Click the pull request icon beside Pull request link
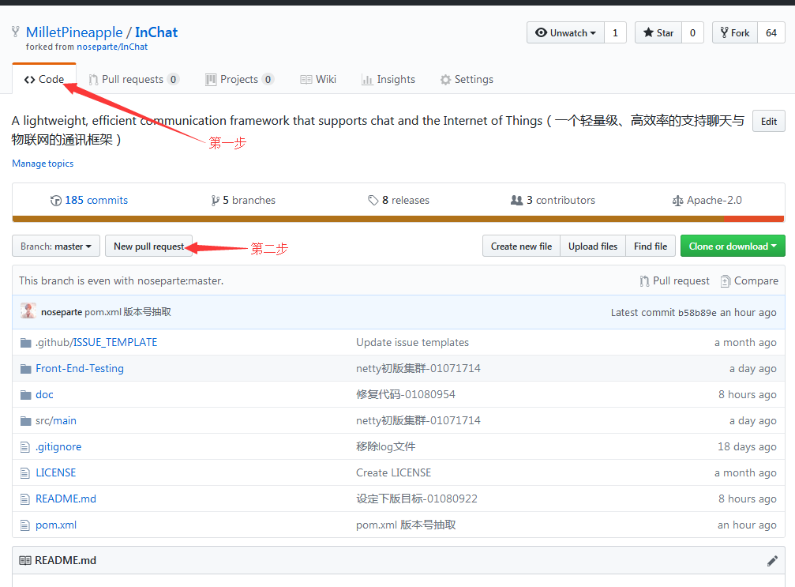Screen dimensions: 795x587 pos(644,281)
